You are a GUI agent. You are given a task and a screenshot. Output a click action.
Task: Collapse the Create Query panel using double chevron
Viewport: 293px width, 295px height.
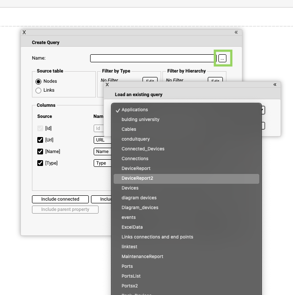click(236, 32)
